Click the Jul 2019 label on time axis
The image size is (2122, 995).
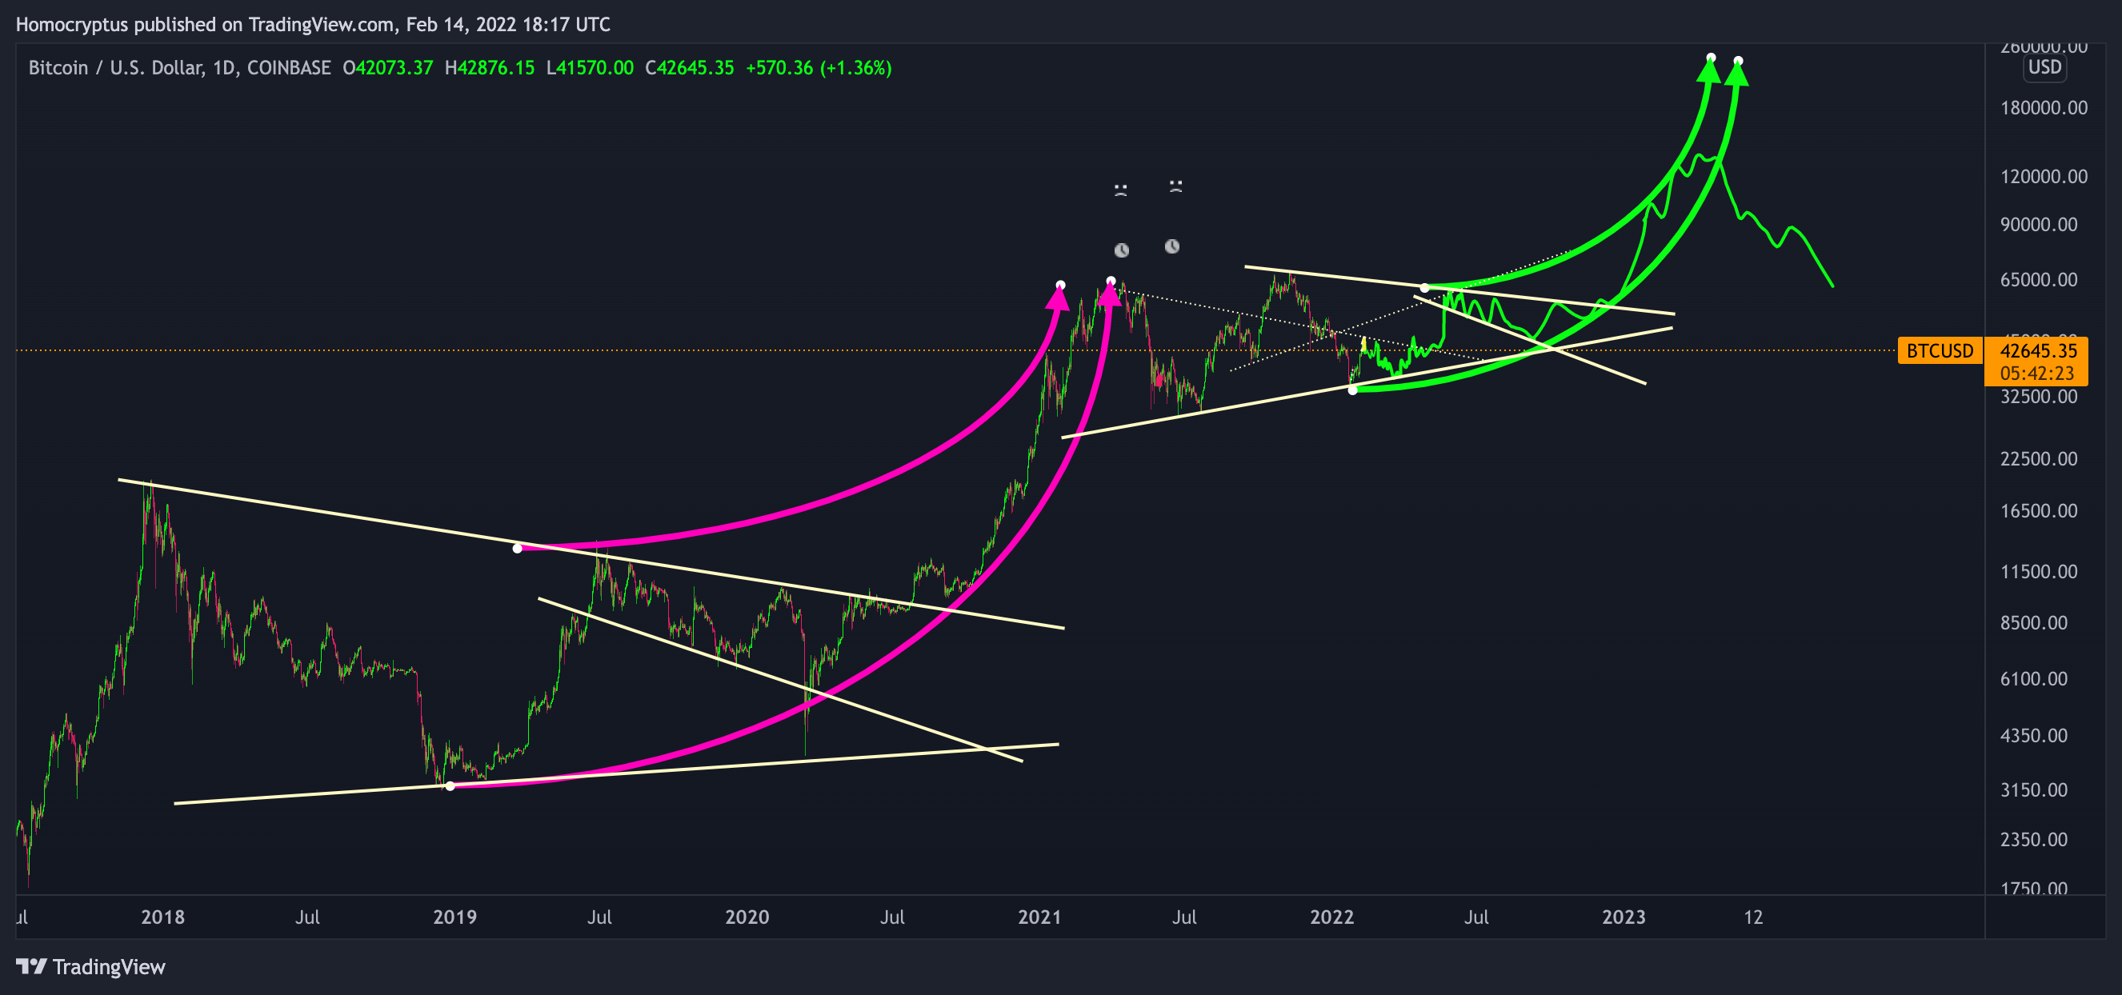[x=599, y=917]
